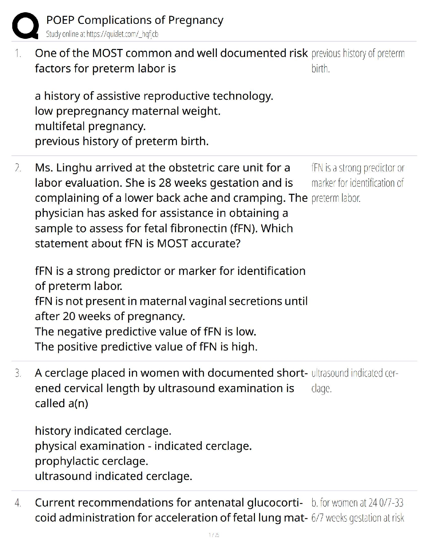Click question number 1 marker
Image resolution: width=428 pixels, height=554 pixels.
(18, 54)
